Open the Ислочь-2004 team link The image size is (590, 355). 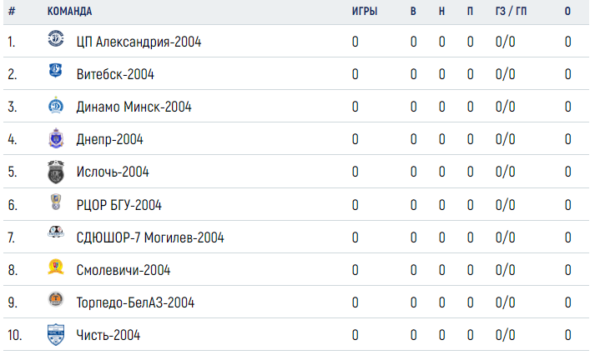point(113,172)
